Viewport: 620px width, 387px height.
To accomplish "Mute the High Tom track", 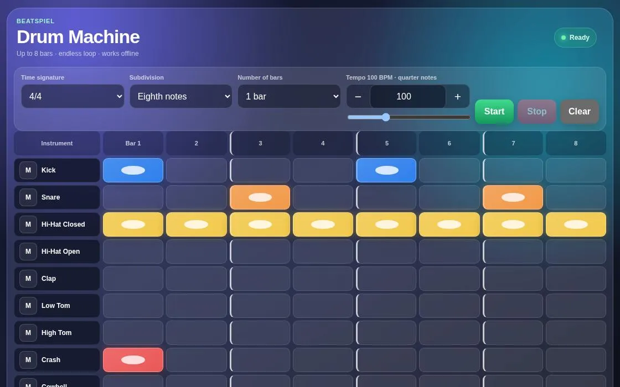I will tap(28, 332).
